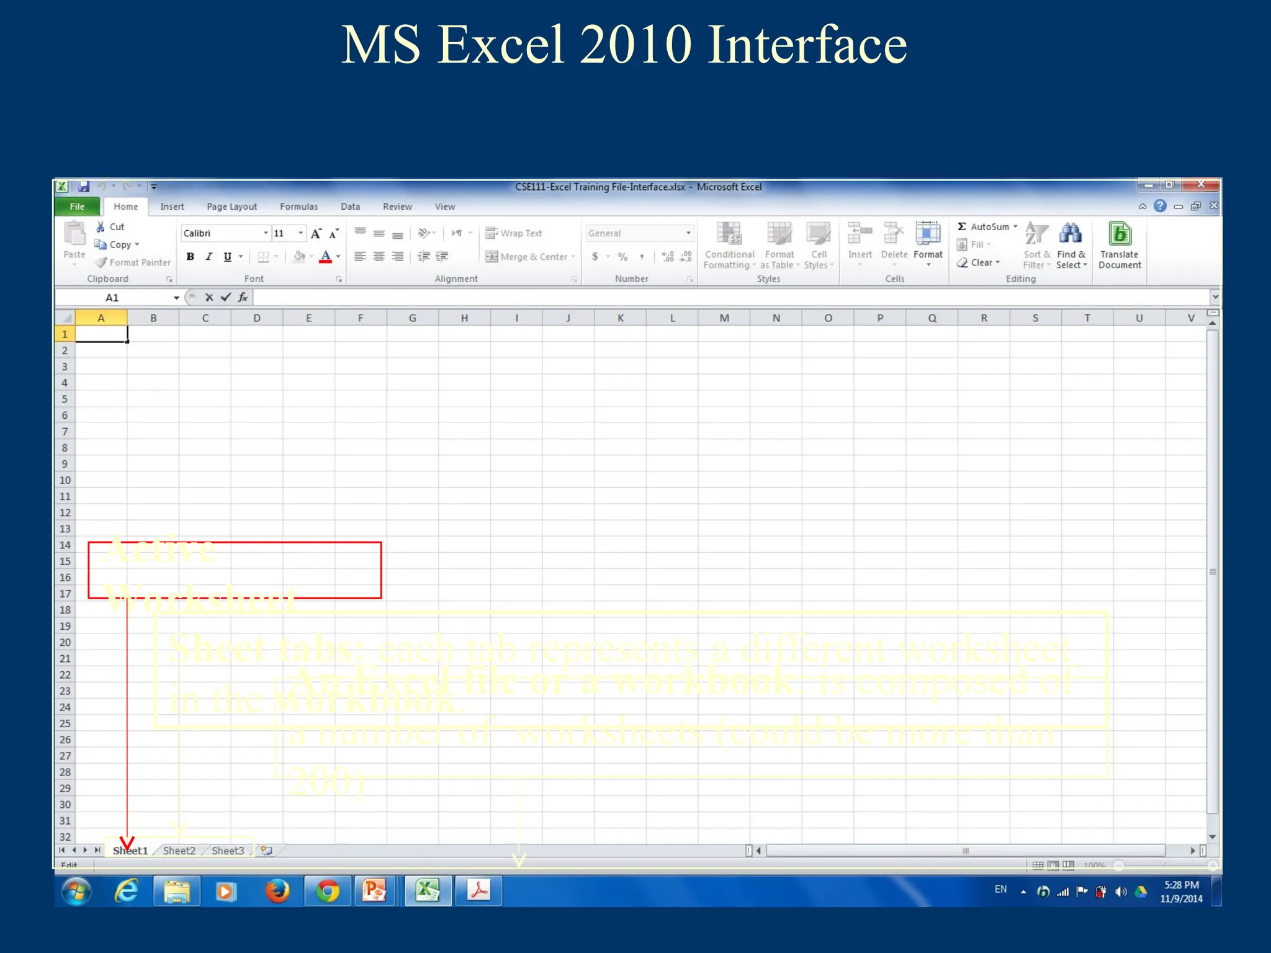Screen dimensions: 1271x953
Task: Apply Percent Style icon
Action: [x=622, y=257]
